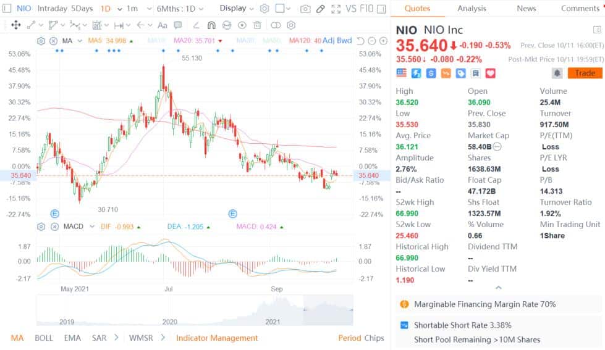Select the BOLL indicator
Screen dimensions: 605x350
pos(44,338)
